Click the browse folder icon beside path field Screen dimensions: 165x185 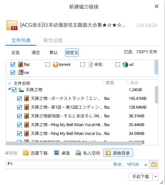154,164
